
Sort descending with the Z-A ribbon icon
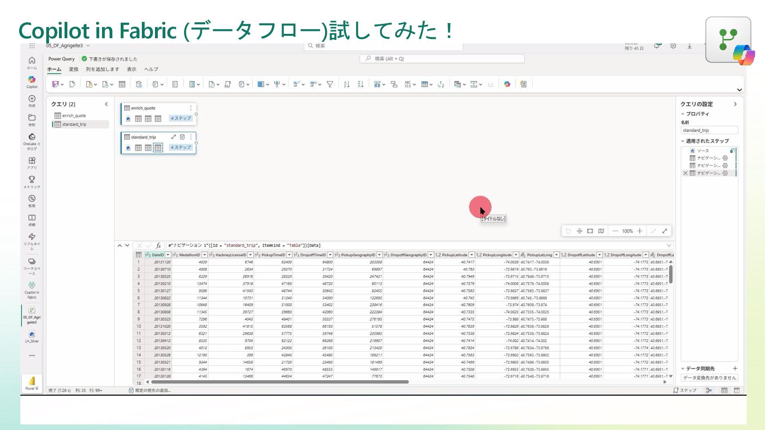pyautogui.click(x=361, y=84)
